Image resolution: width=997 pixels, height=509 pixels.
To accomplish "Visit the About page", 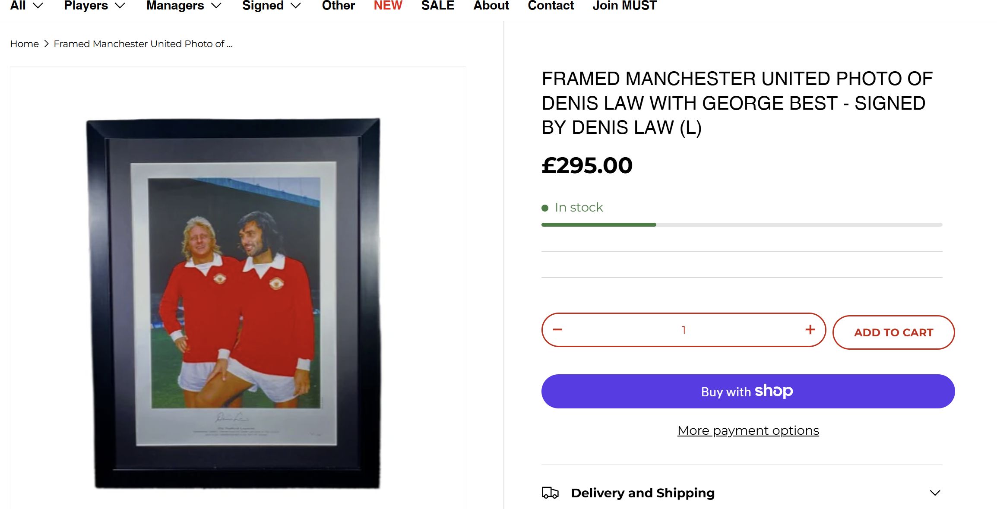I will point(491,6).
